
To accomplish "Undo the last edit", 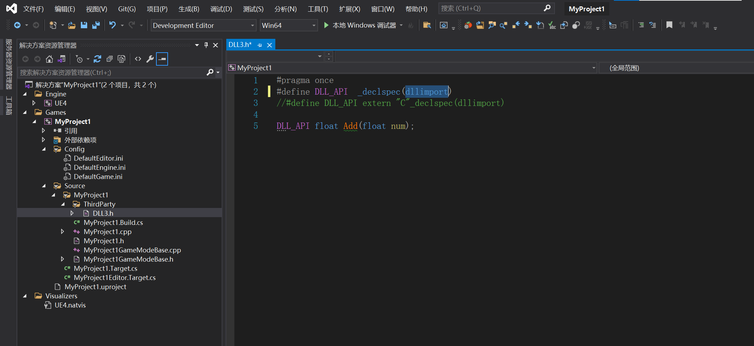I will pyautogui.click(x=112, y=25).
